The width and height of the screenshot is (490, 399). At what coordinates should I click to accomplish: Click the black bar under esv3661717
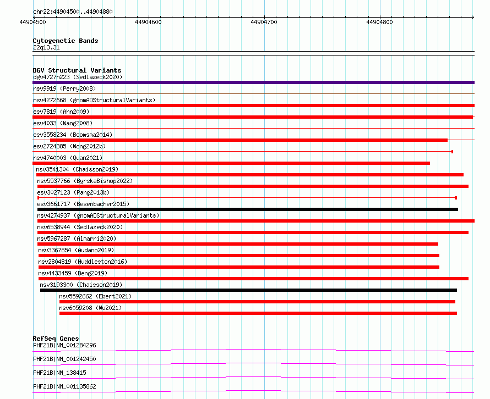pos(248,209)
